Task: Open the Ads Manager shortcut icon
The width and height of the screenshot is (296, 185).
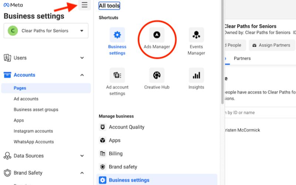Action: (x=157, y=35)
